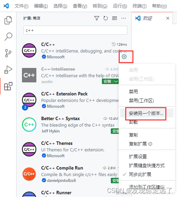
Task: Open the Extensions view icon
Action: point(8,86)
